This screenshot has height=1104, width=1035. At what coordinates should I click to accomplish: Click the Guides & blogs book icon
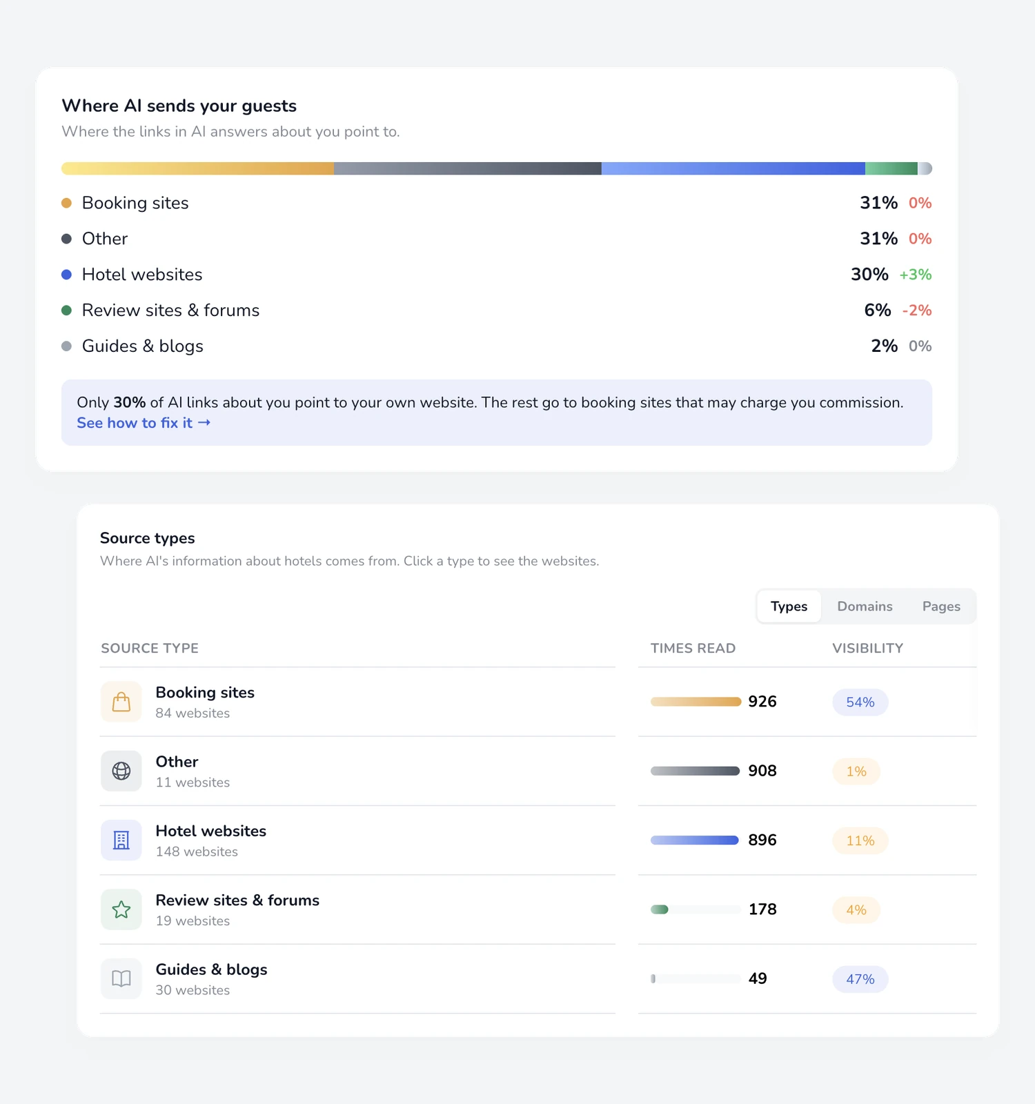tap(121, 978)
